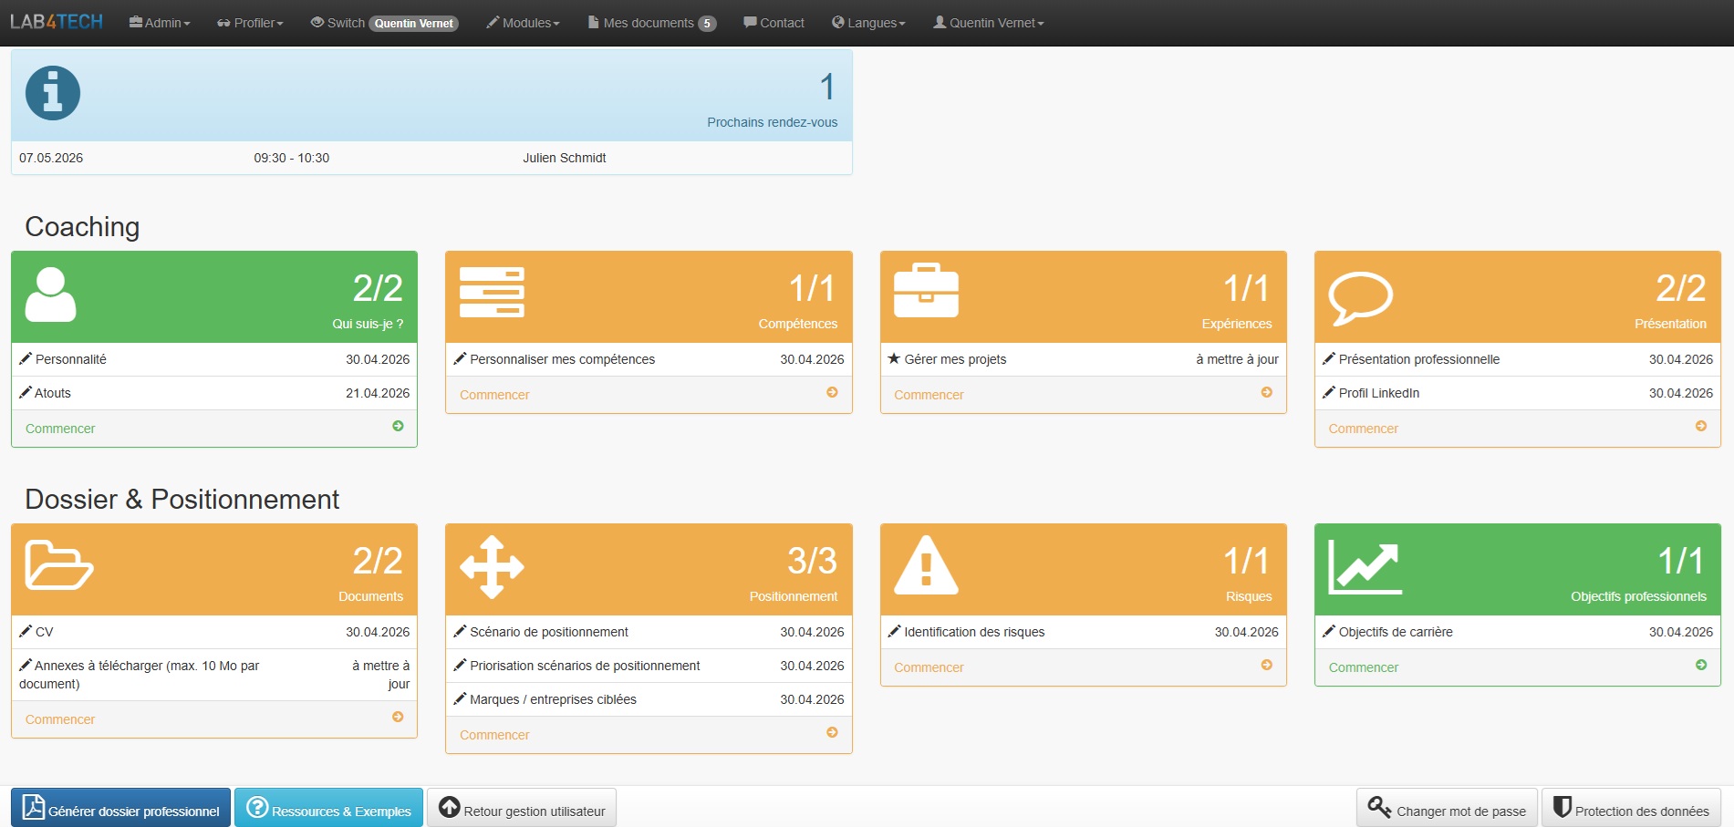
Task: Go to the Contact page
Action: coord(774,23)
